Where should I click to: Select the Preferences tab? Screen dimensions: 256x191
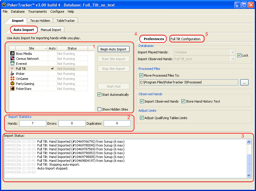(154, 39)
